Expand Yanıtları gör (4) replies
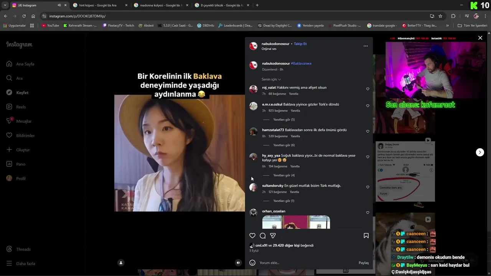 [284, 175]
